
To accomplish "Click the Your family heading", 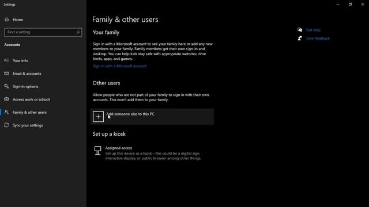I will [x=106, y=32].
